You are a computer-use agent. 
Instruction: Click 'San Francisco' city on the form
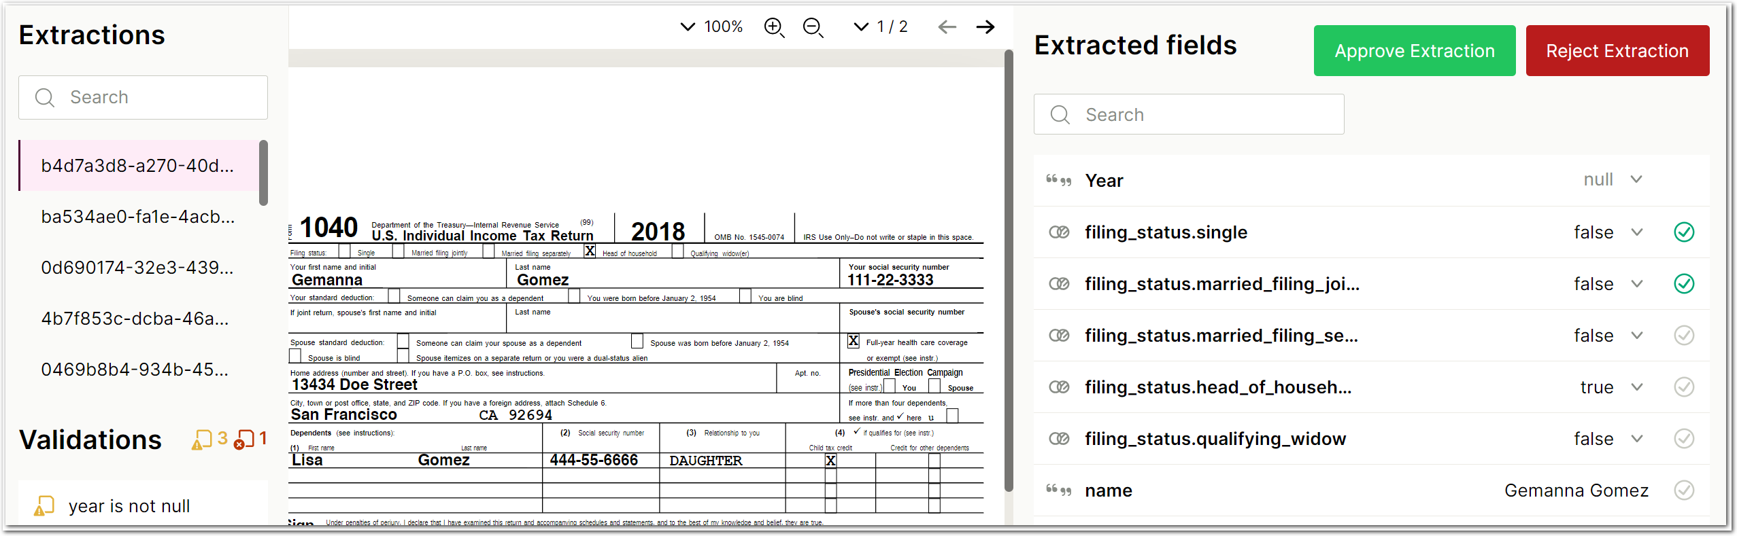pos(343,415)
